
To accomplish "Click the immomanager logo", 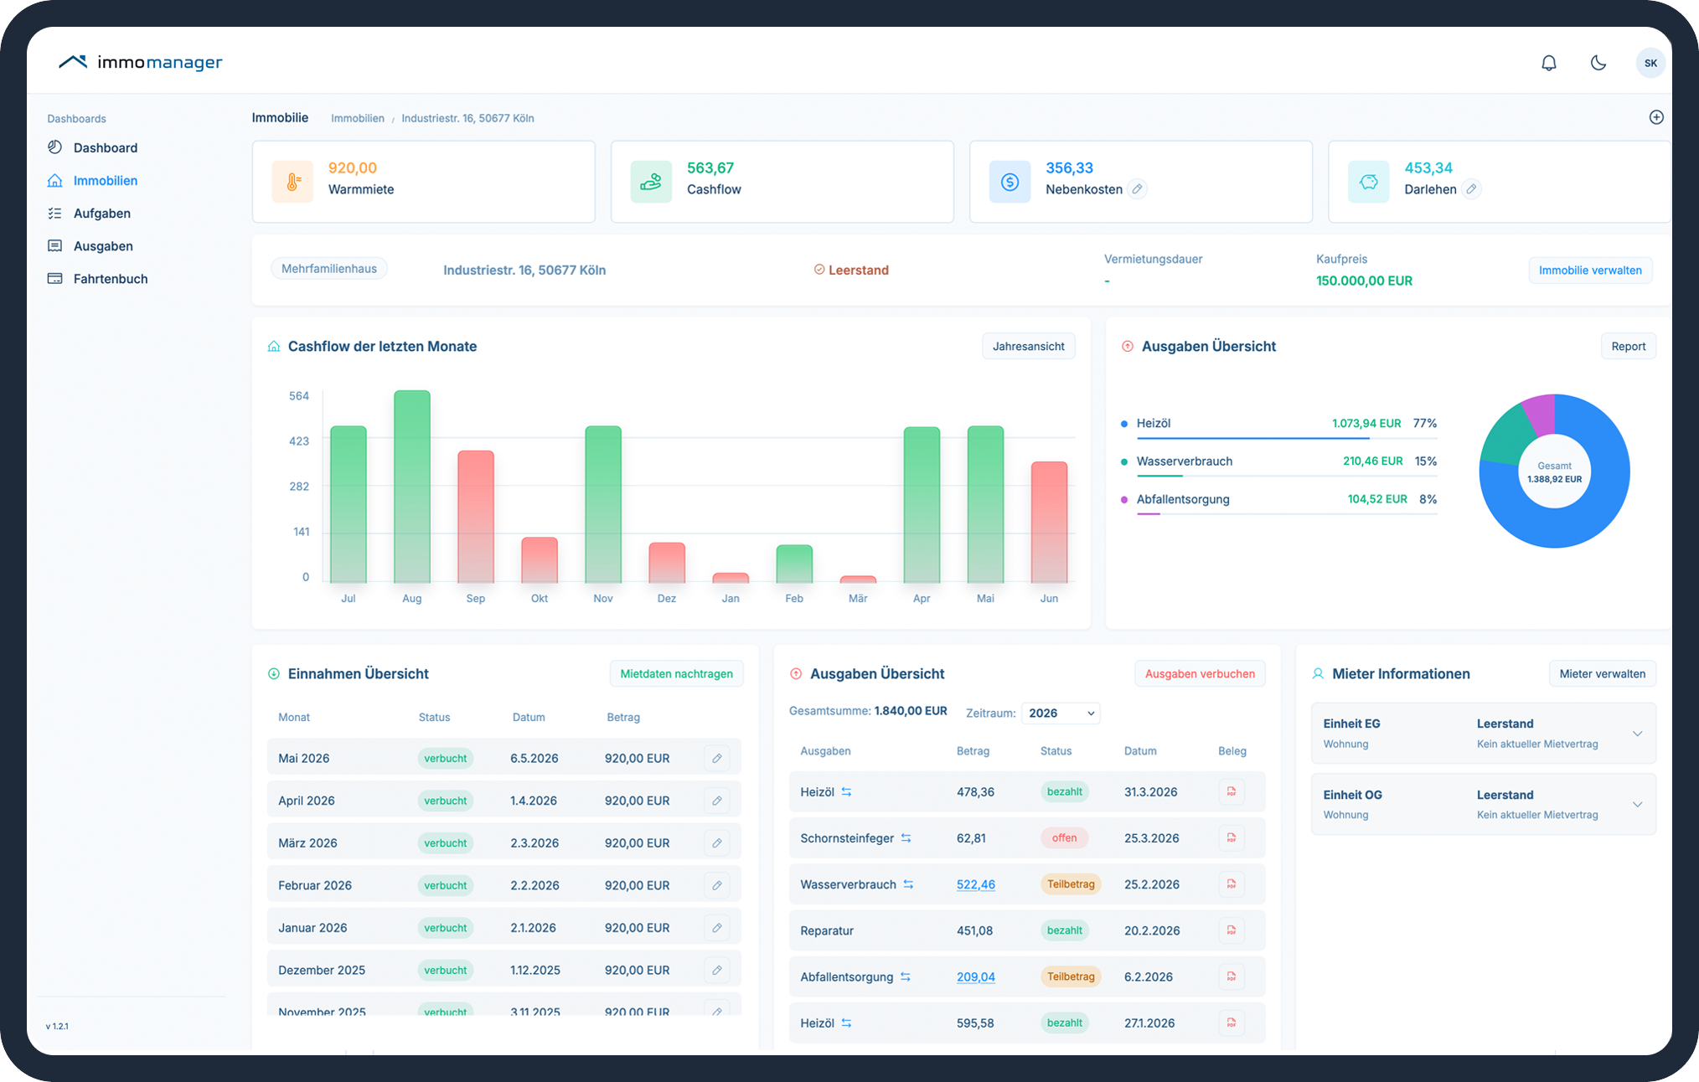I will (140, 62).
